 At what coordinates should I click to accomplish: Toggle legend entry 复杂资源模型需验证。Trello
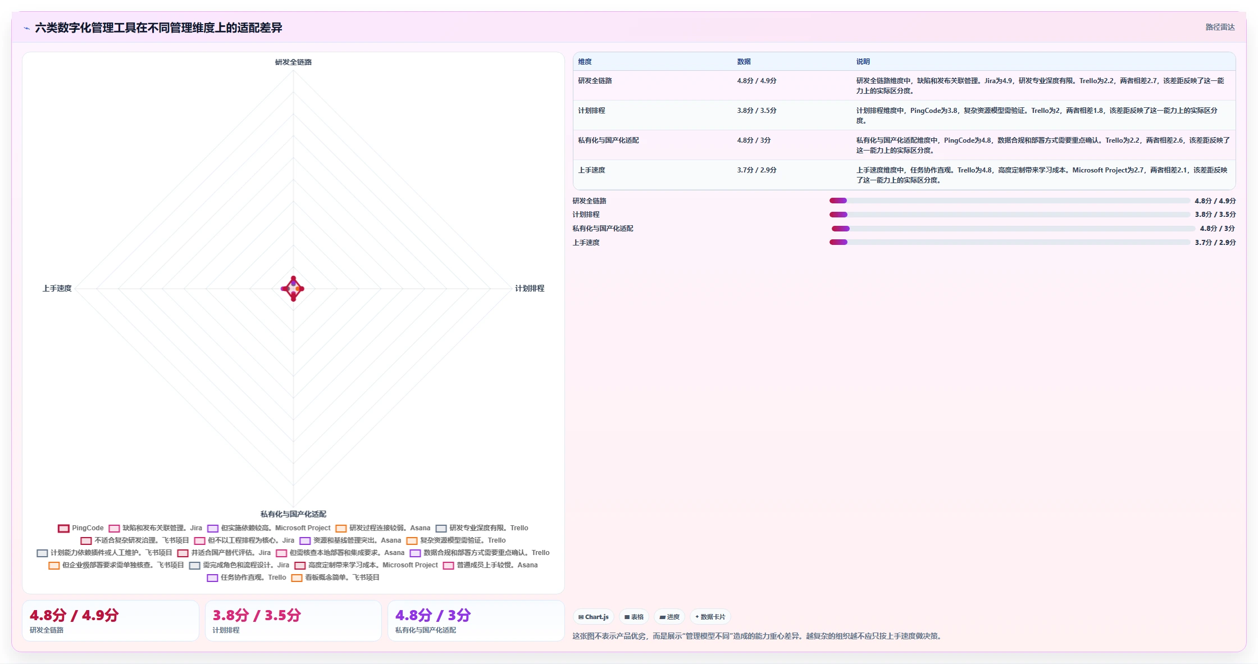(456, 540)
